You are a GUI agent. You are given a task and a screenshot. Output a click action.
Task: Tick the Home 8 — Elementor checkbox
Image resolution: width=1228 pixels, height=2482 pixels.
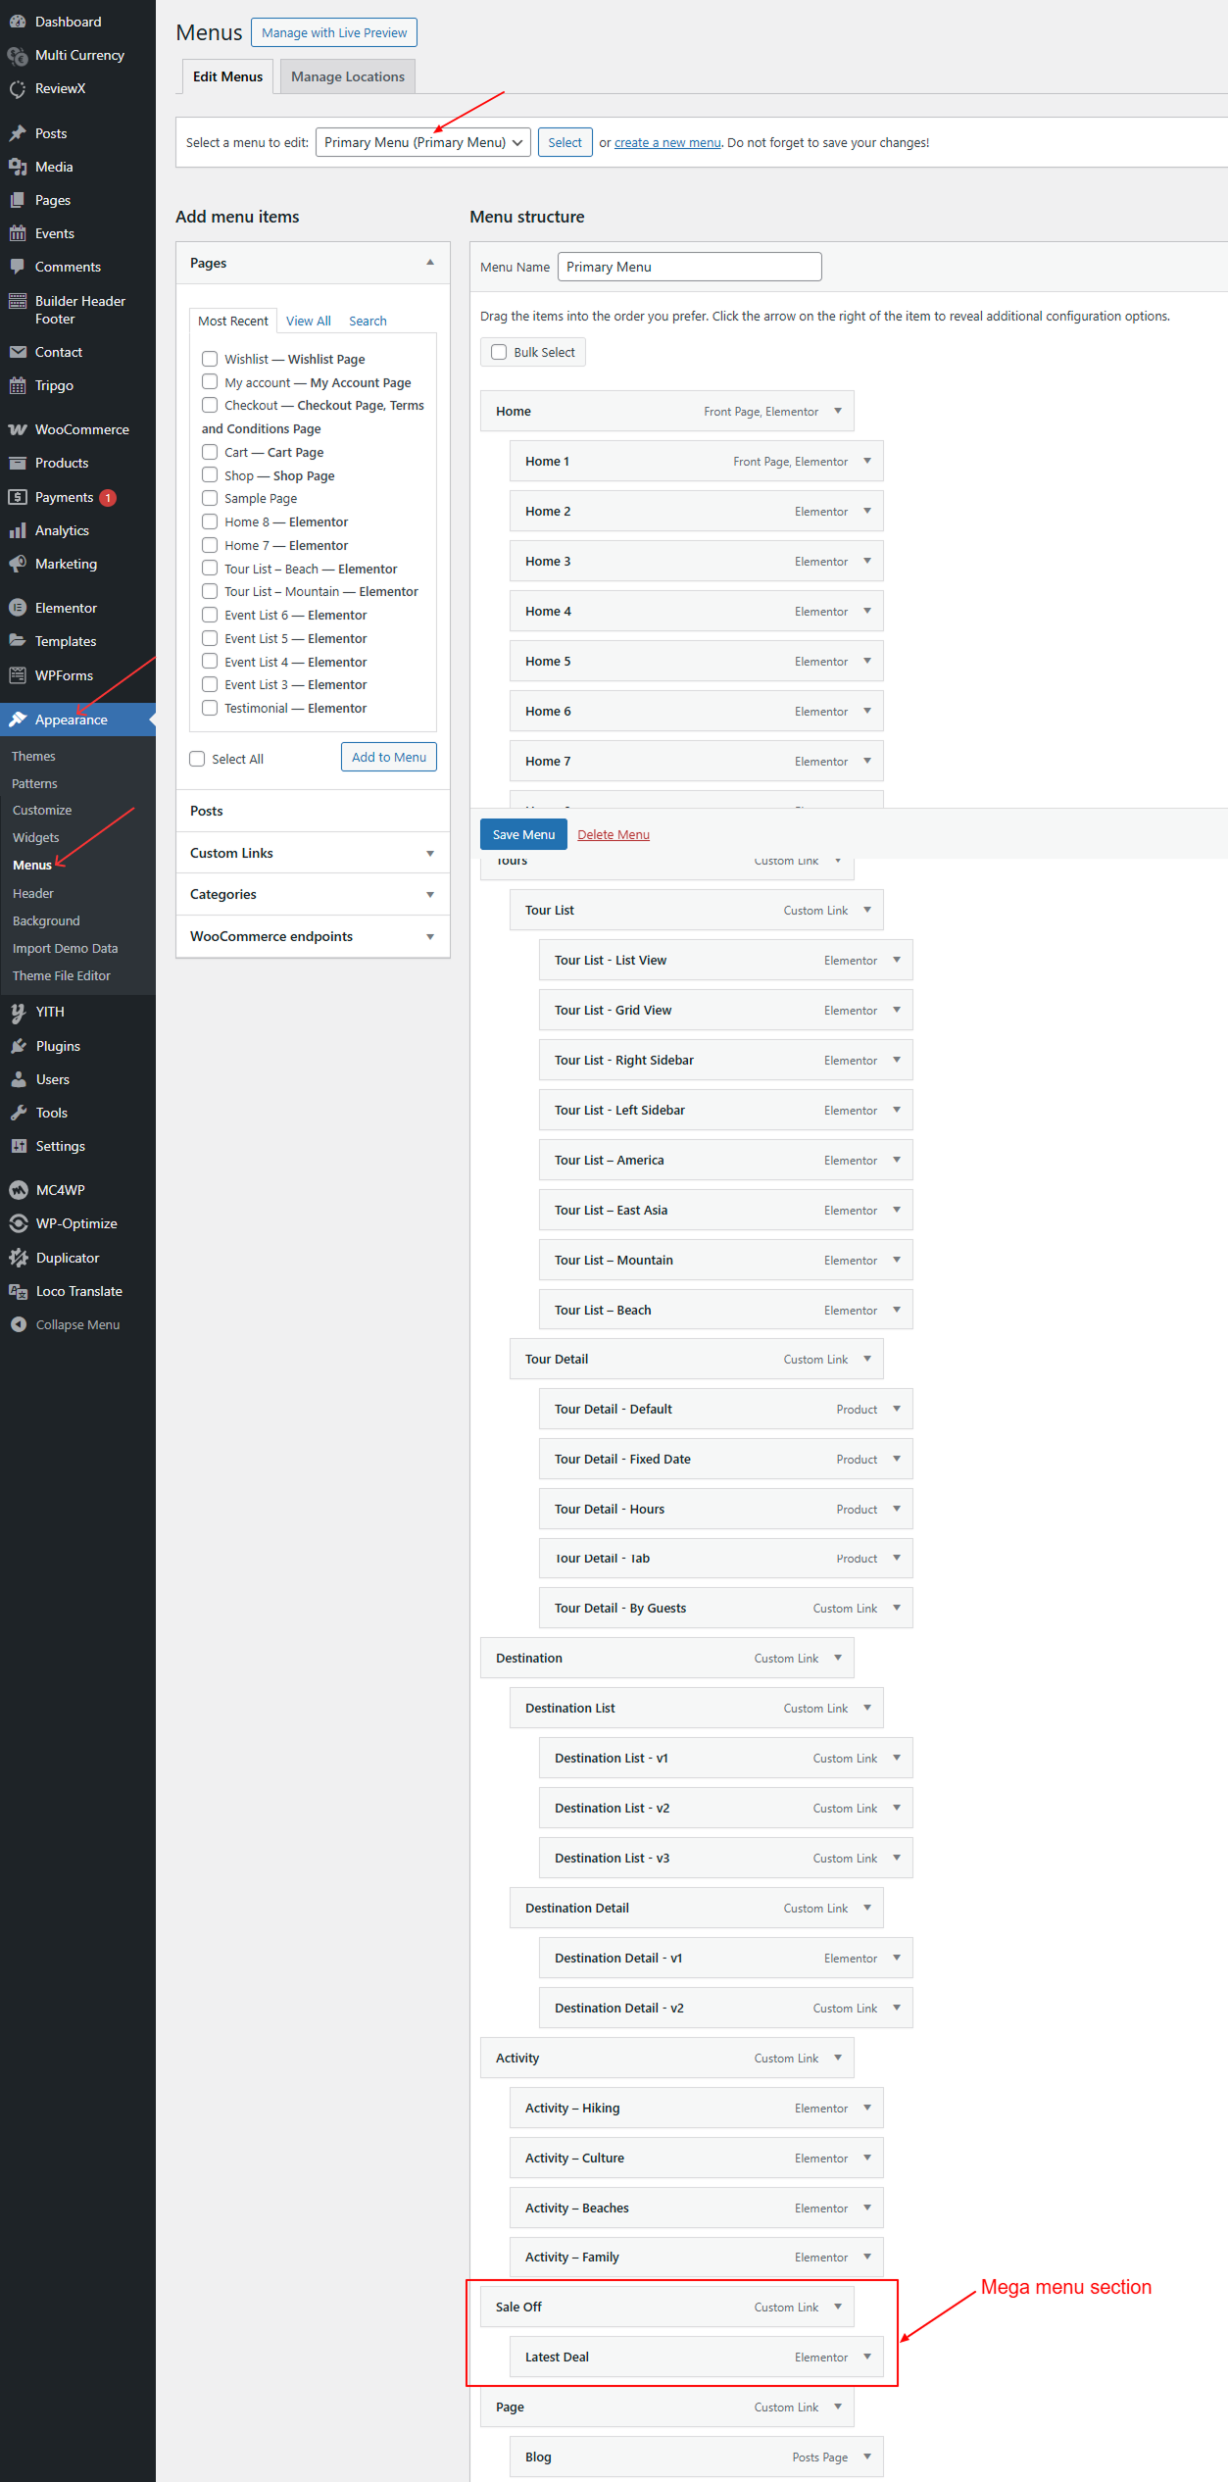click(x=210, y=521)
